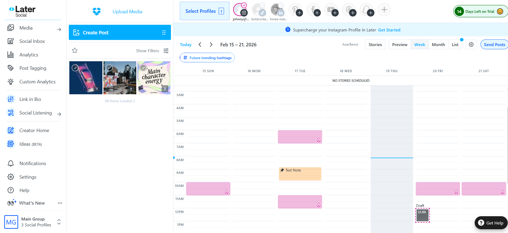Open the Test Note on Tuesday
508x233 pixels.
tap(300, 174)
